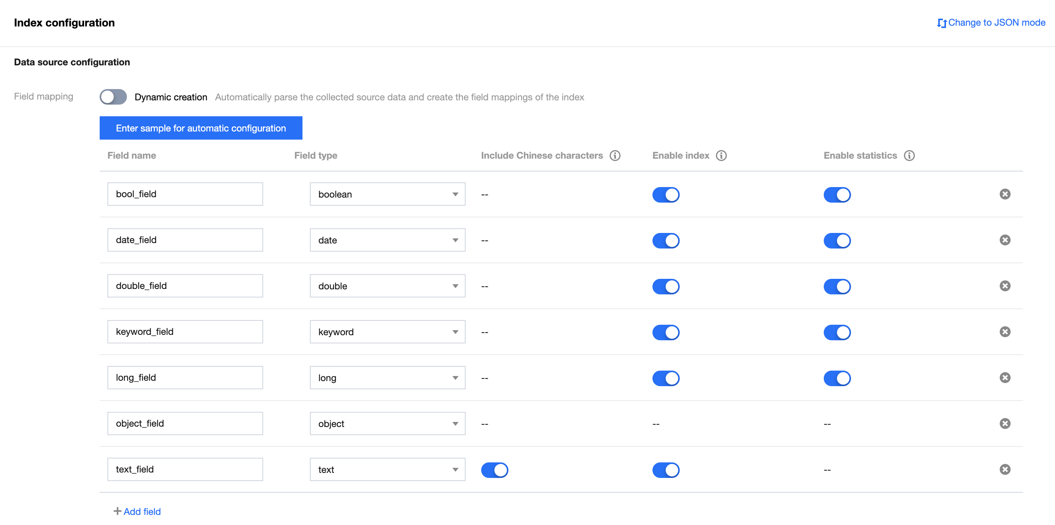The height and width of the screenshot is (525, 1055).
Task: Turn off Chinese characters toggle for text_field
Action: pyautogui.click(x=494, y=470)
